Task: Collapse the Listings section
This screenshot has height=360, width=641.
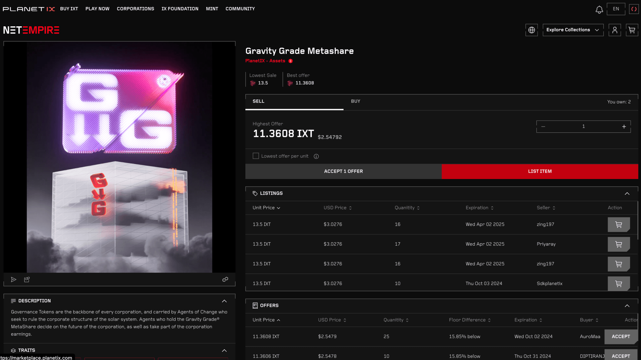Action: (627, 193)
